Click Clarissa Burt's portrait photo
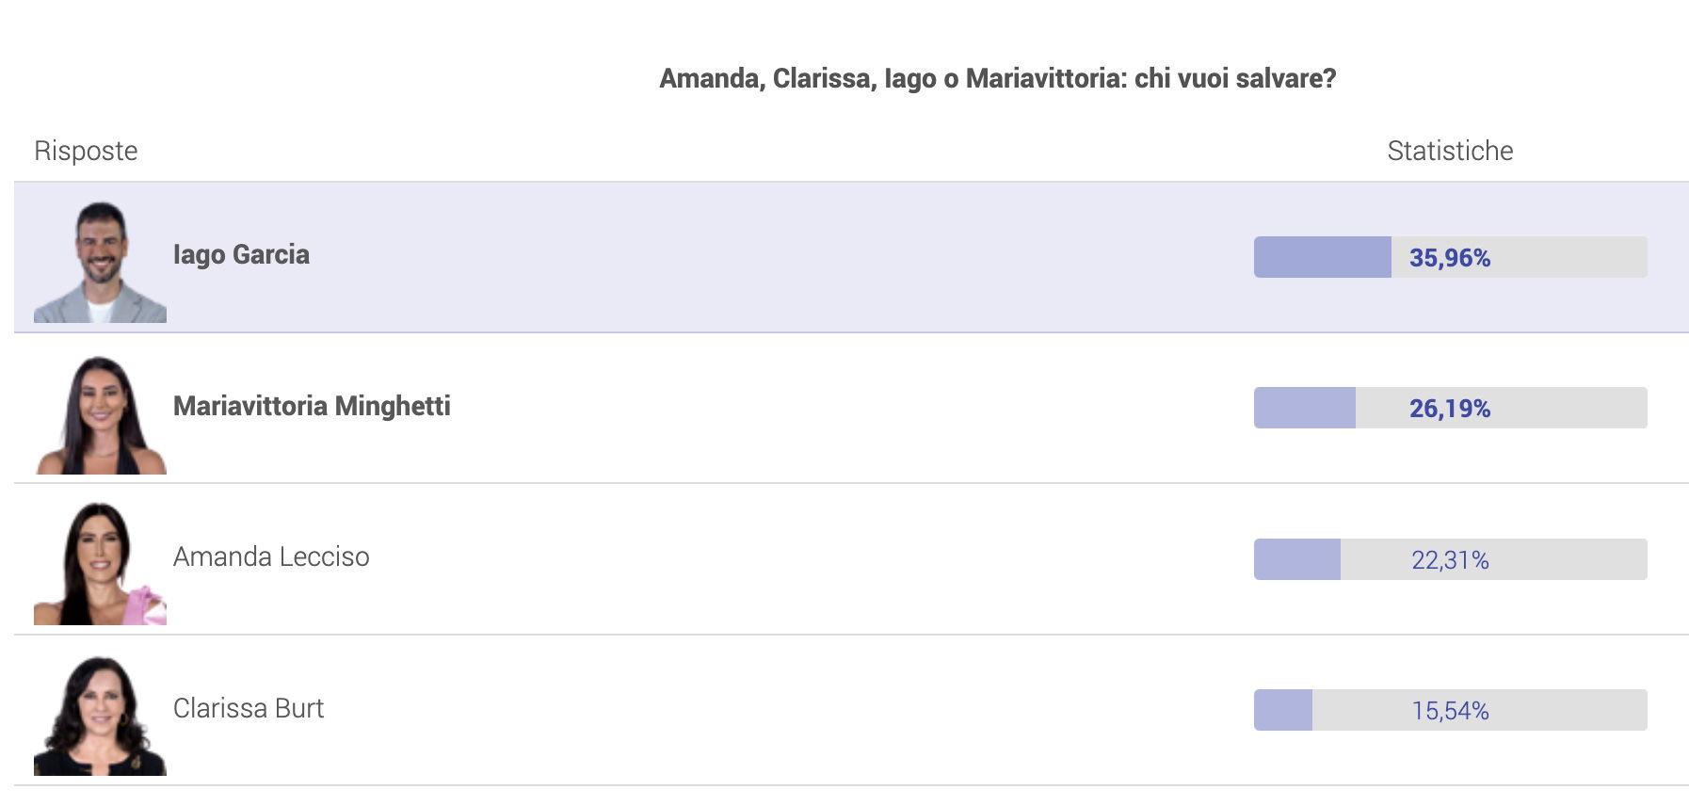 coord(100,715)
